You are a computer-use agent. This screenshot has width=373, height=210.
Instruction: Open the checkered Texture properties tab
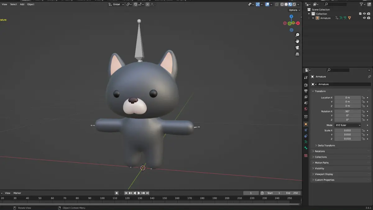coord(306,155)
